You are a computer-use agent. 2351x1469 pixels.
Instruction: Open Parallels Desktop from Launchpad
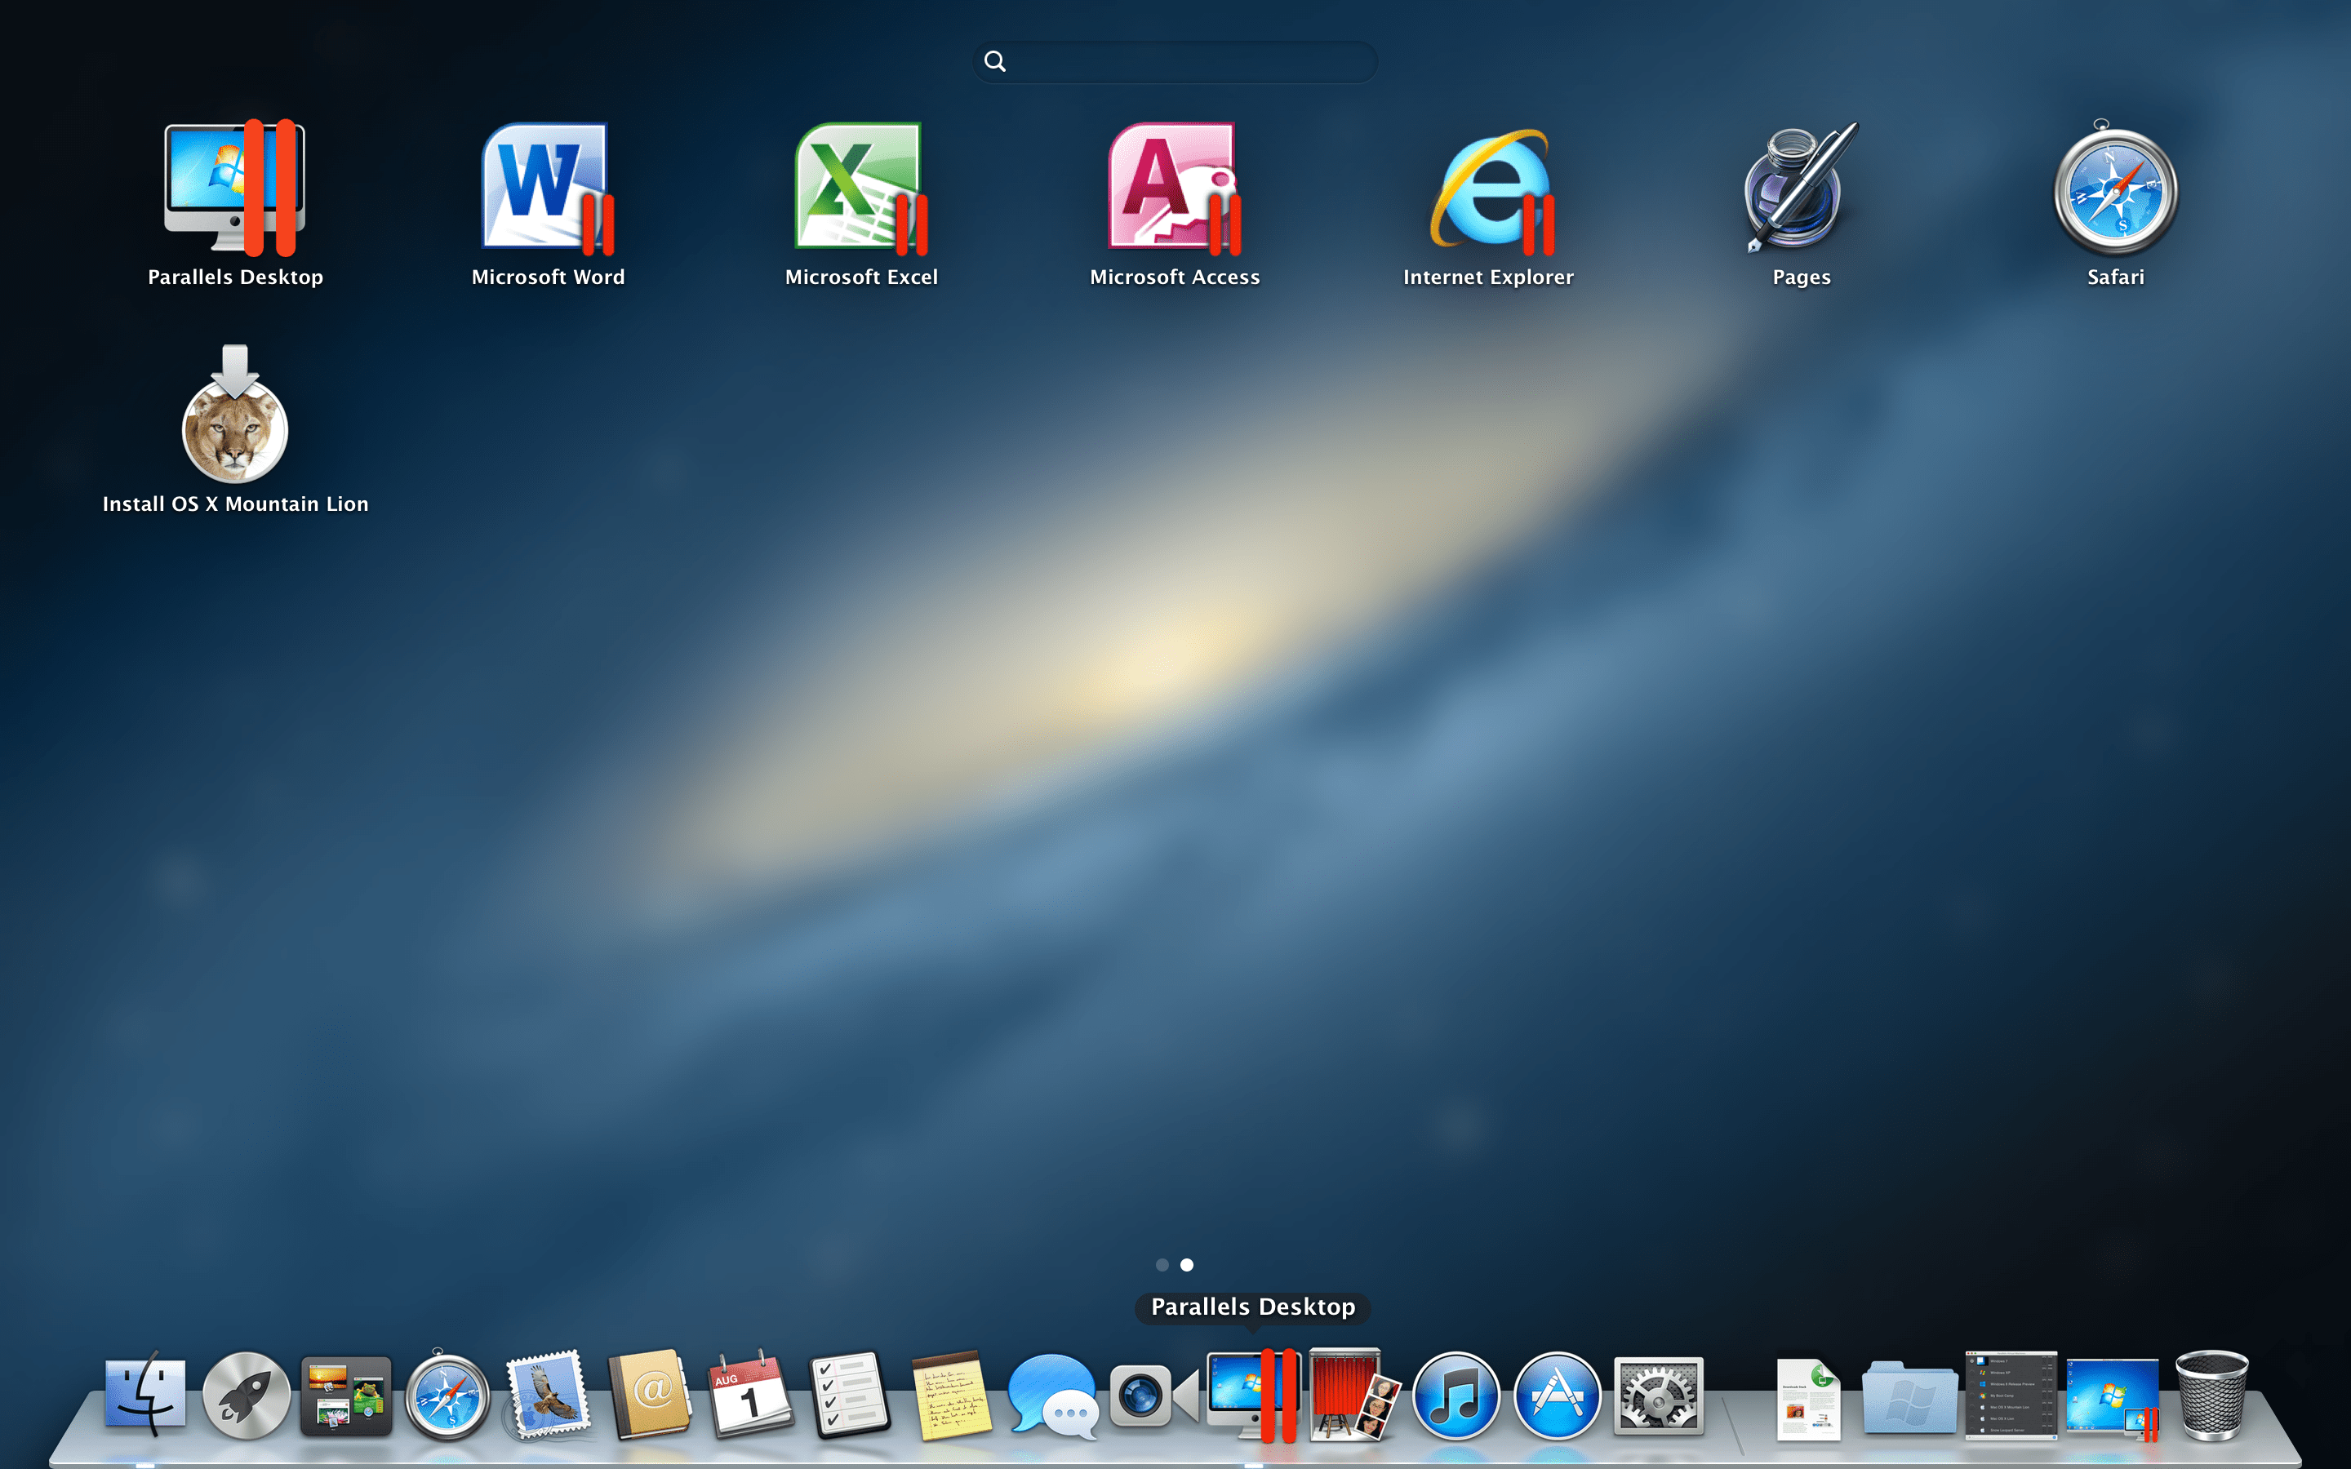236,189
